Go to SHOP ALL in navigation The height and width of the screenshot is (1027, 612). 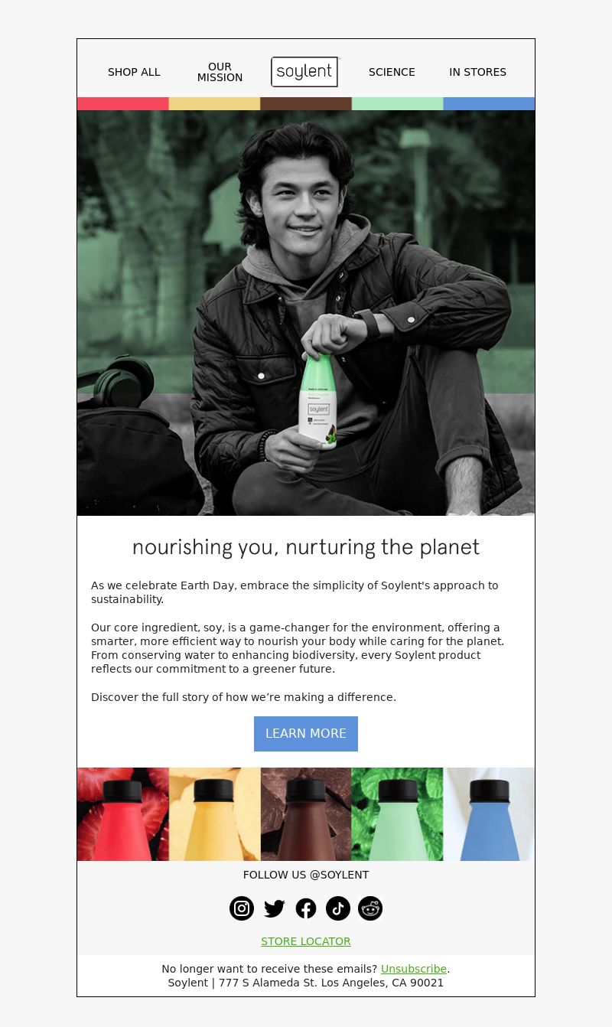(134, 72)
